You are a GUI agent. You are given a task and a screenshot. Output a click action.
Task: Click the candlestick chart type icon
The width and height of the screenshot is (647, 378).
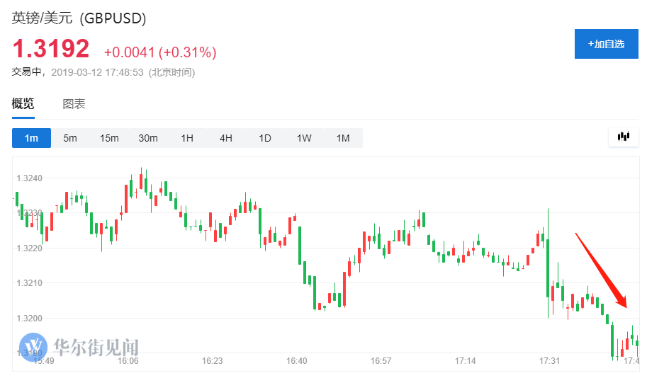pyautogui.click(x=624, y=137)
